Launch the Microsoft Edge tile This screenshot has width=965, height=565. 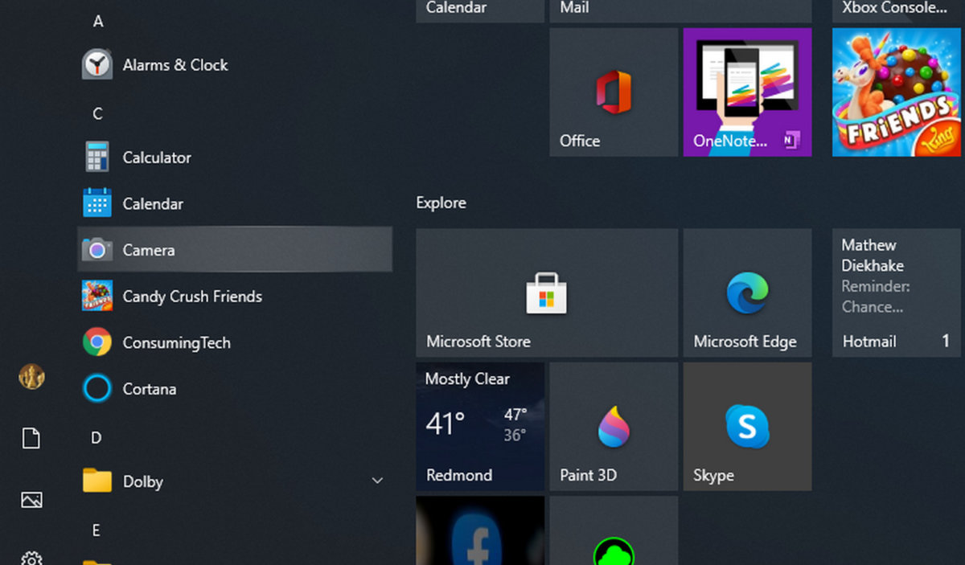[747, 293]
